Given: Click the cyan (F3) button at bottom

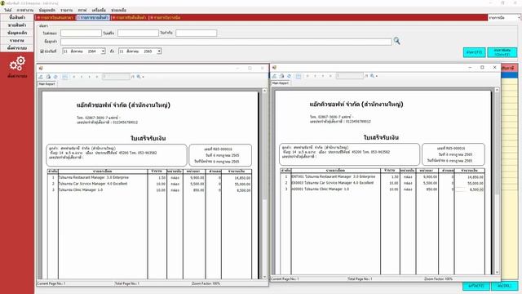Looking at the screenshot, I should tap(476, 286).
